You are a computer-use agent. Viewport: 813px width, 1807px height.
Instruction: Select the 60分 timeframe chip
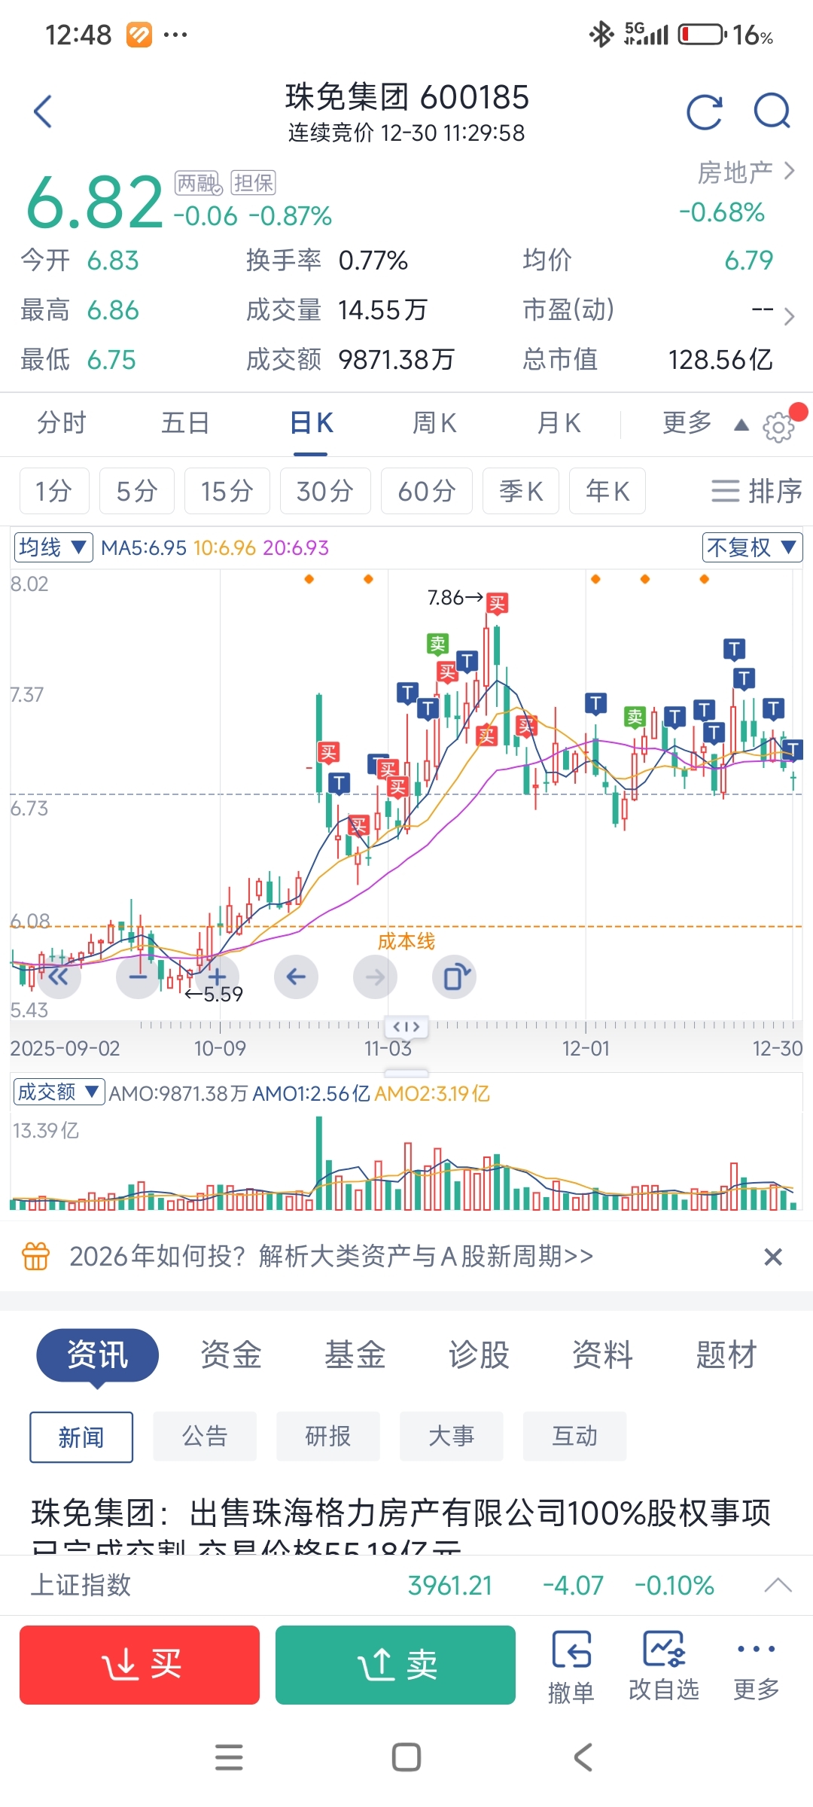tap(426, 491)
